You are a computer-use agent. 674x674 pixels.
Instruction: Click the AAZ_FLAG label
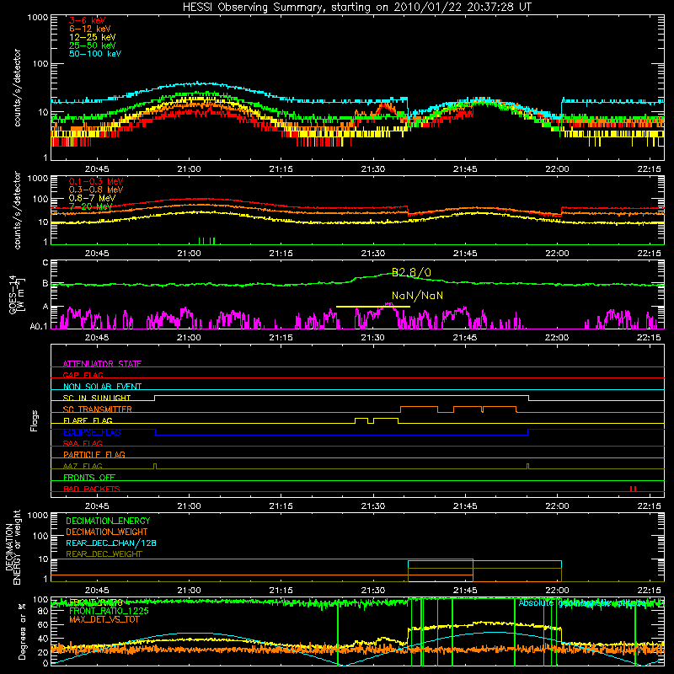coord(83,466)
